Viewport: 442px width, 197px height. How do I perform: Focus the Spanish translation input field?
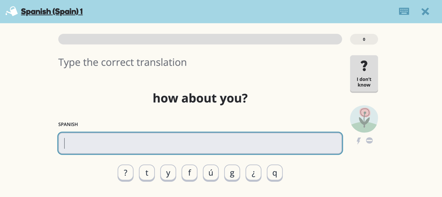point(200,143)
